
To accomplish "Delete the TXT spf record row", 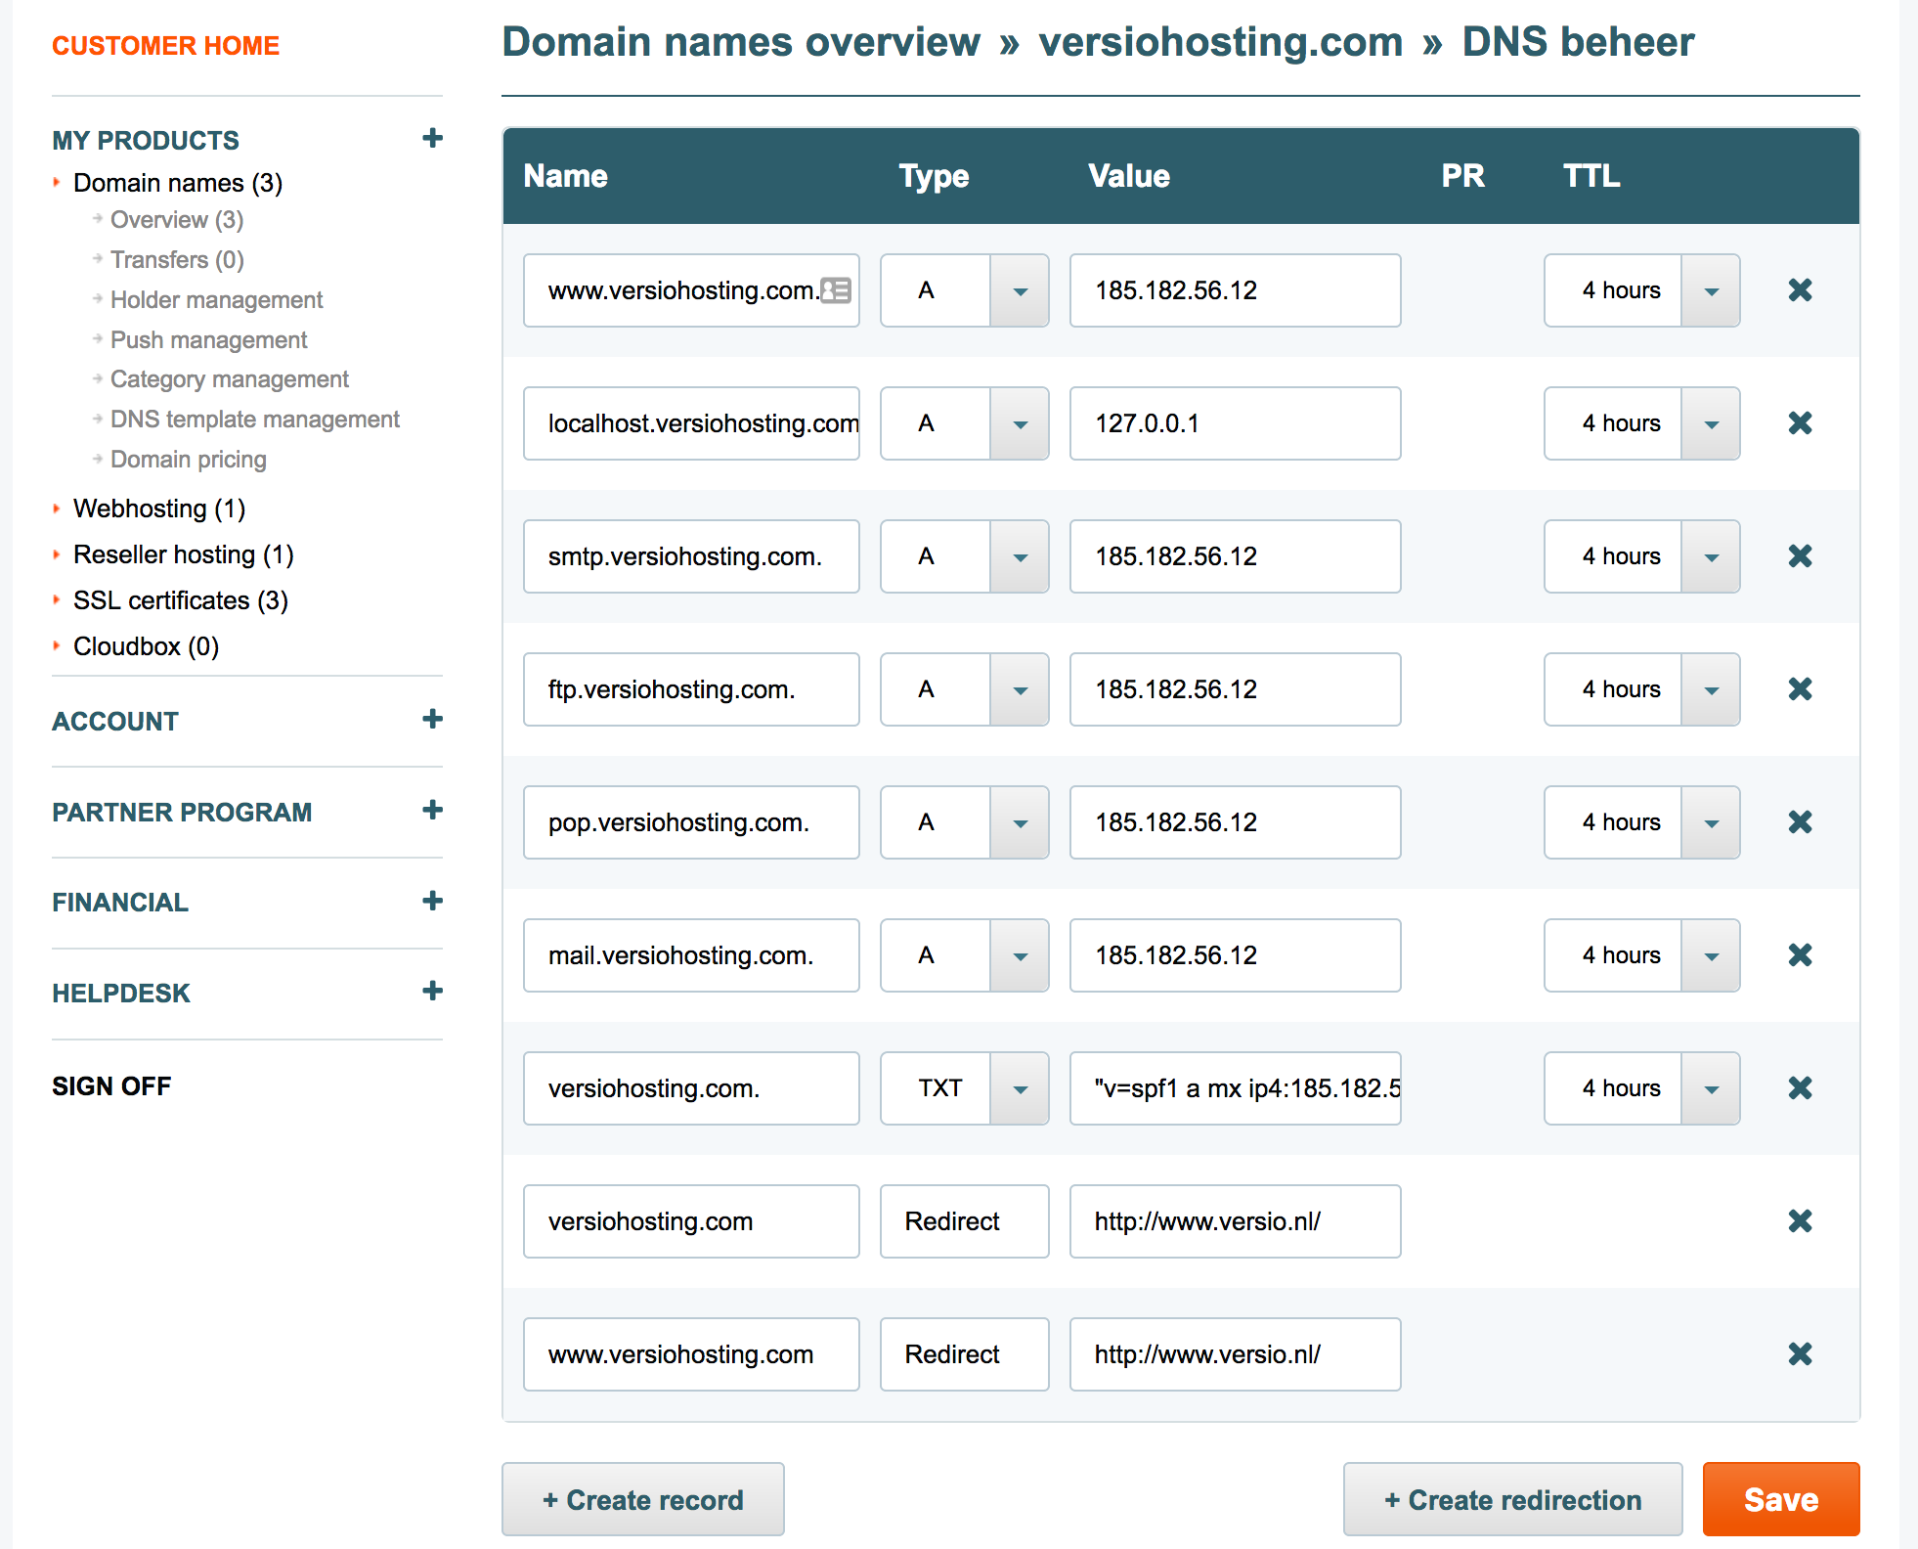I will click(1800, 1088).
